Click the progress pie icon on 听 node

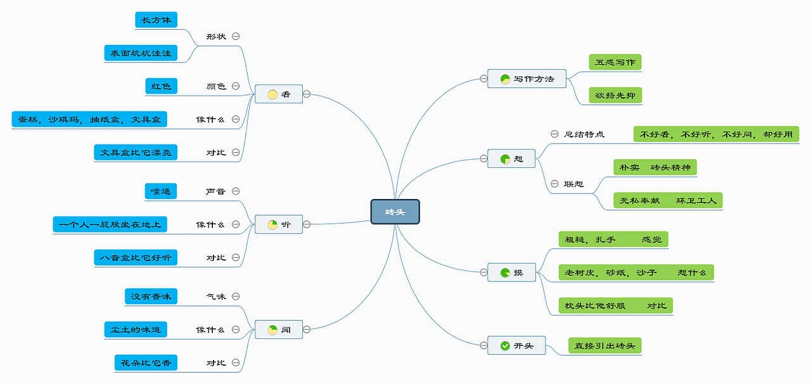[x=272, y=225]
